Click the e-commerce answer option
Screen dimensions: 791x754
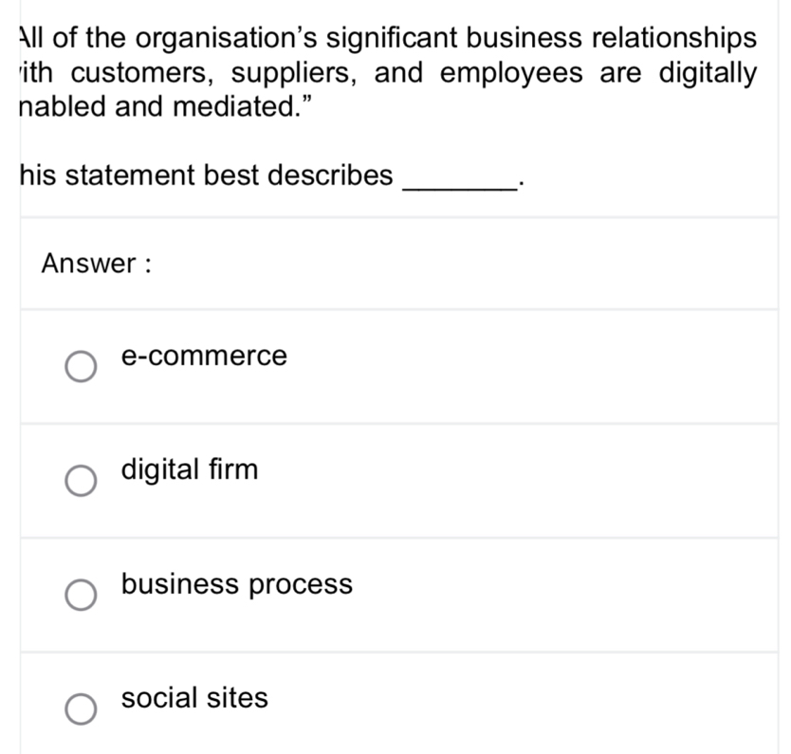click(203, 357)
